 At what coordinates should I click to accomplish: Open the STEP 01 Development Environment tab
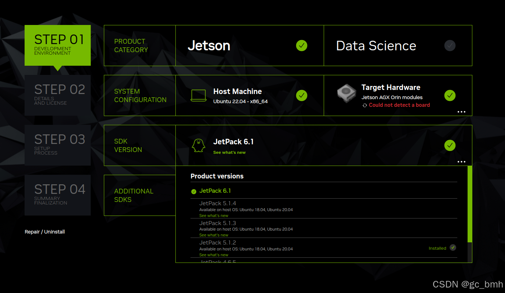[58, 45]
